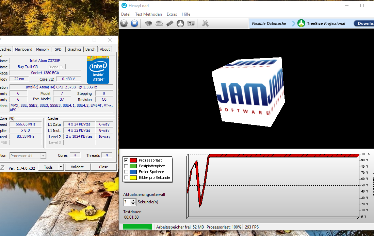Open the Processor #1 selection dropdown
The width and height of the screenshot is (374, 236).
coord(43,156)
